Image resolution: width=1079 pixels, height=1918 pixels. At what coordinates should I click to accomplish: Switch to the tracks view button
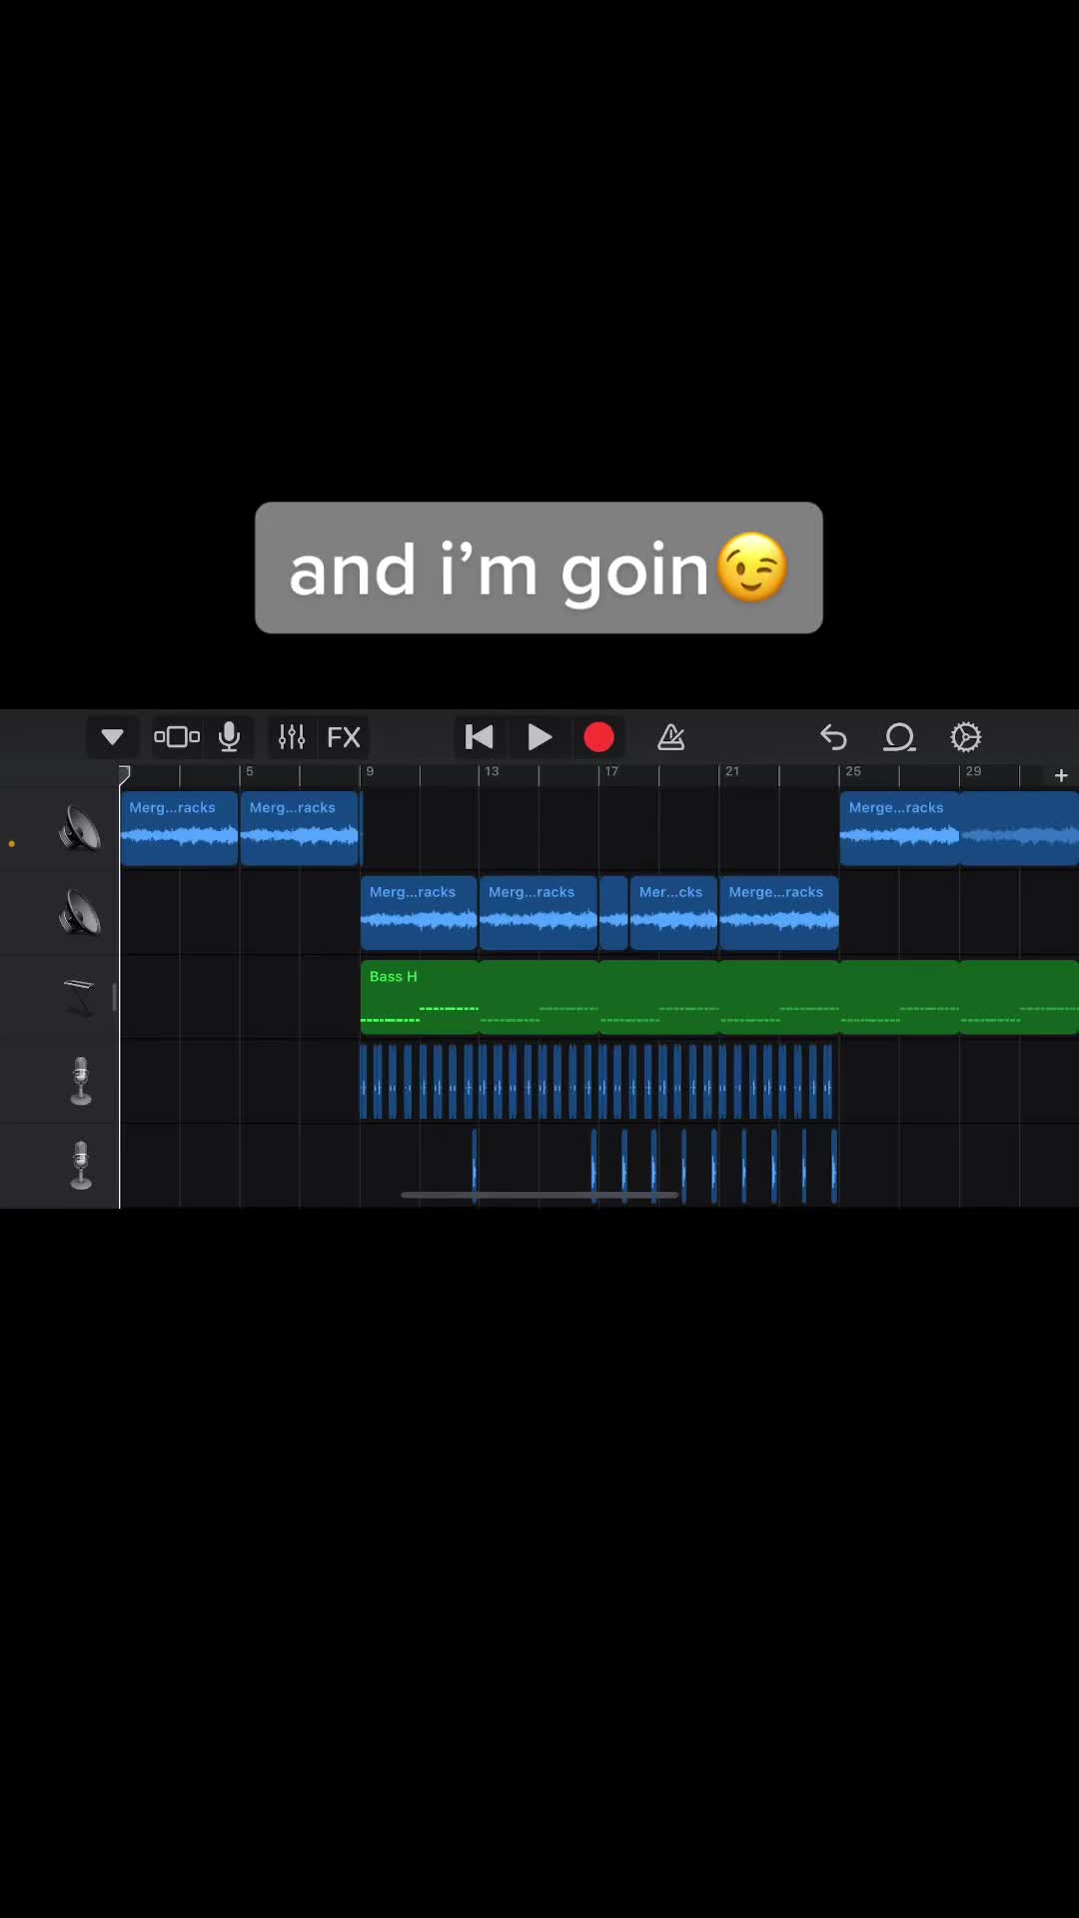tap(177, 738)
